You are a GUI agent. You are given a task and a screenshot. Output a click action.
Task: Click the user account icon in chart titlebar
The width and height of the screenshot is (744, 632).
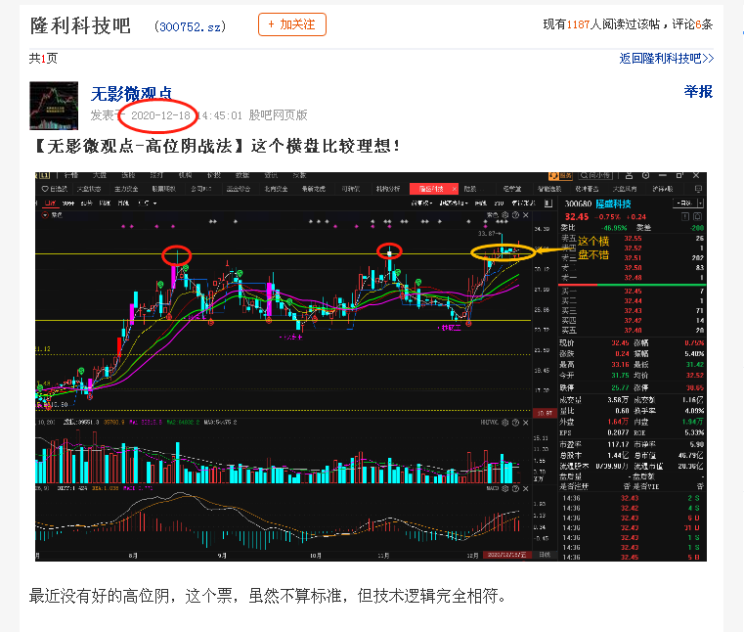tap(629, 176)
